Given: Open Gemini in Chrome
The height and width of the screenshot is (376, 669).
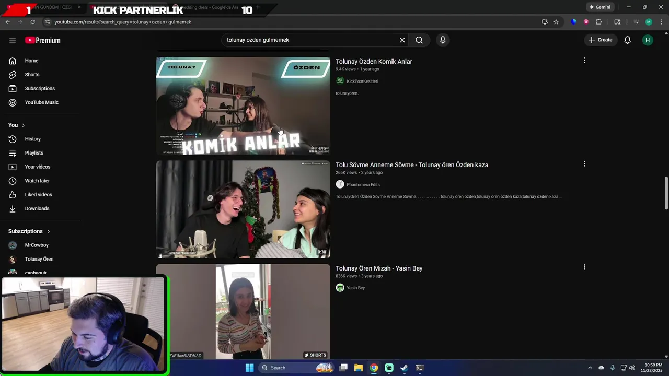Looking at the screenshot, I should [599, 7].
